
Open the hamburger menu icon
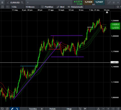2,3
